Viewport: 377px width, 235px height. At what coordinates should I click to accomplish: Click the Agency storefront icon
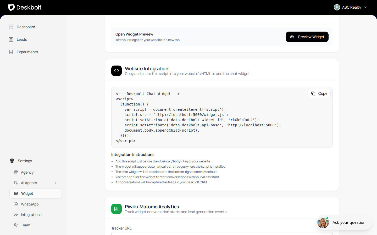pos(16,172)
